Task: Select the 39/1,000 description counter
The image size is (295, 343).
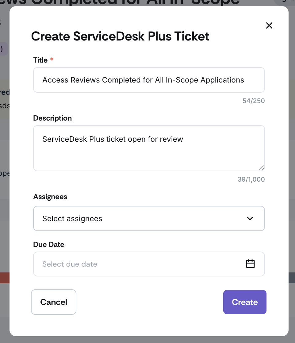Action: coord(251,179)
